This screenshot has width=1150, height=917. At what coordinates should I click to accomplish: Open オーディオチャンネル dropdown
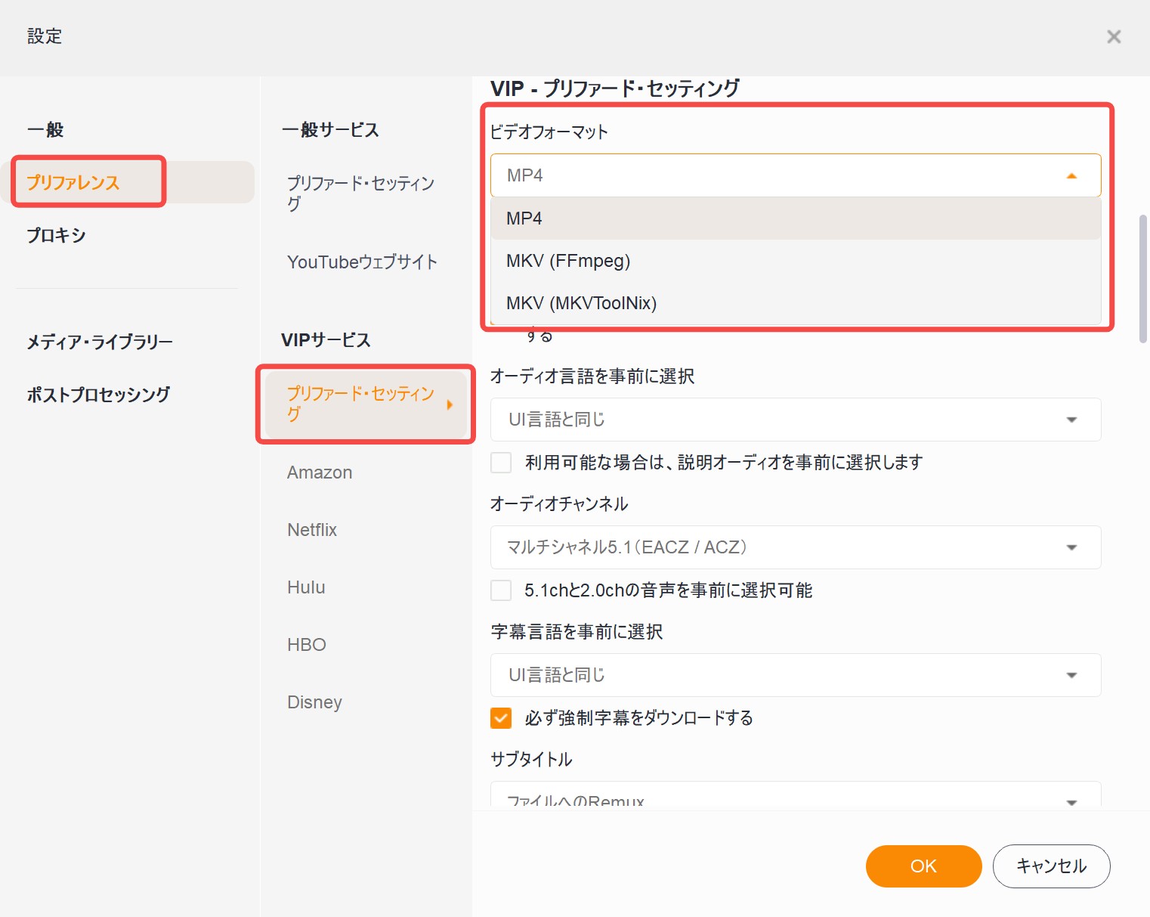pos(796,547)
